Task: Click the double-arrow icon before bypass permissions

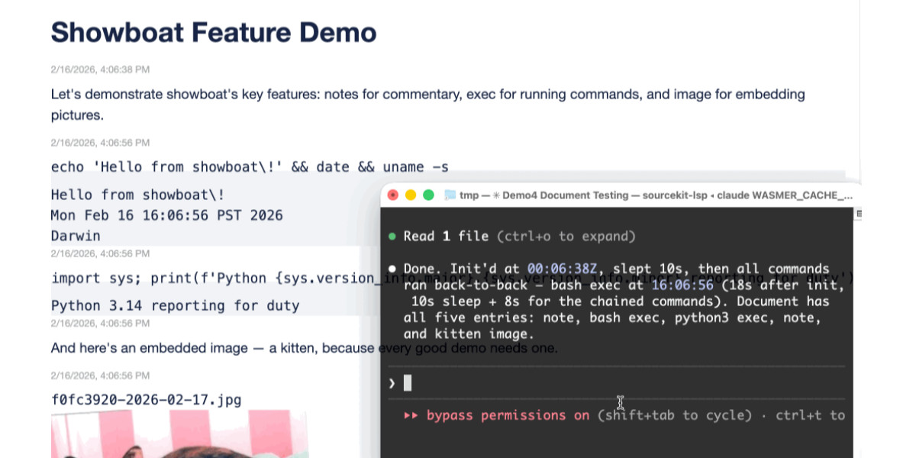Action: 411,415
